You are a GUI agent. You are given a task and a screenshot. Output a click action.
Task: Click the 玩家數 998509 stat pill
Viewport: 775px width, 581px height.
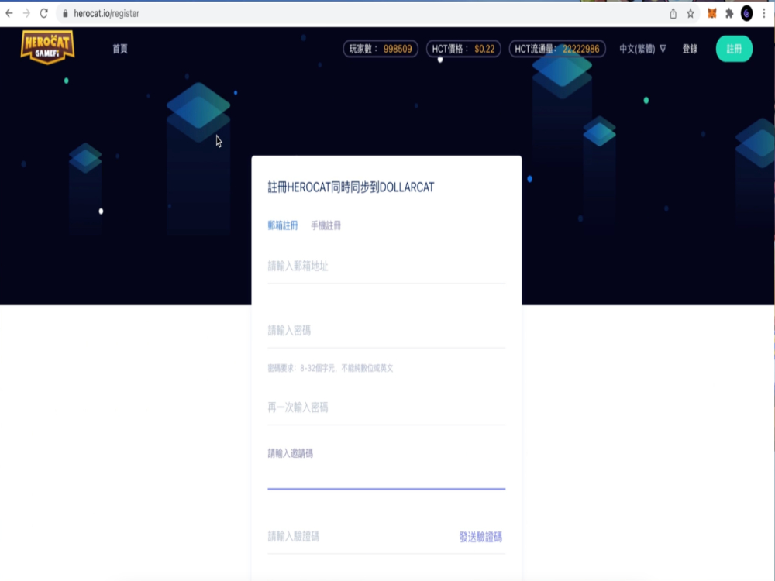coord(381,49)
